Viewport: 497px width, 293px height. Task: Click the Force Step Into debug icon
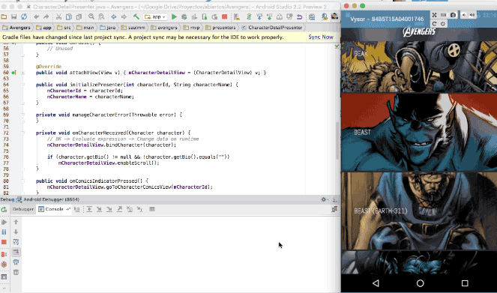(109, 209)
